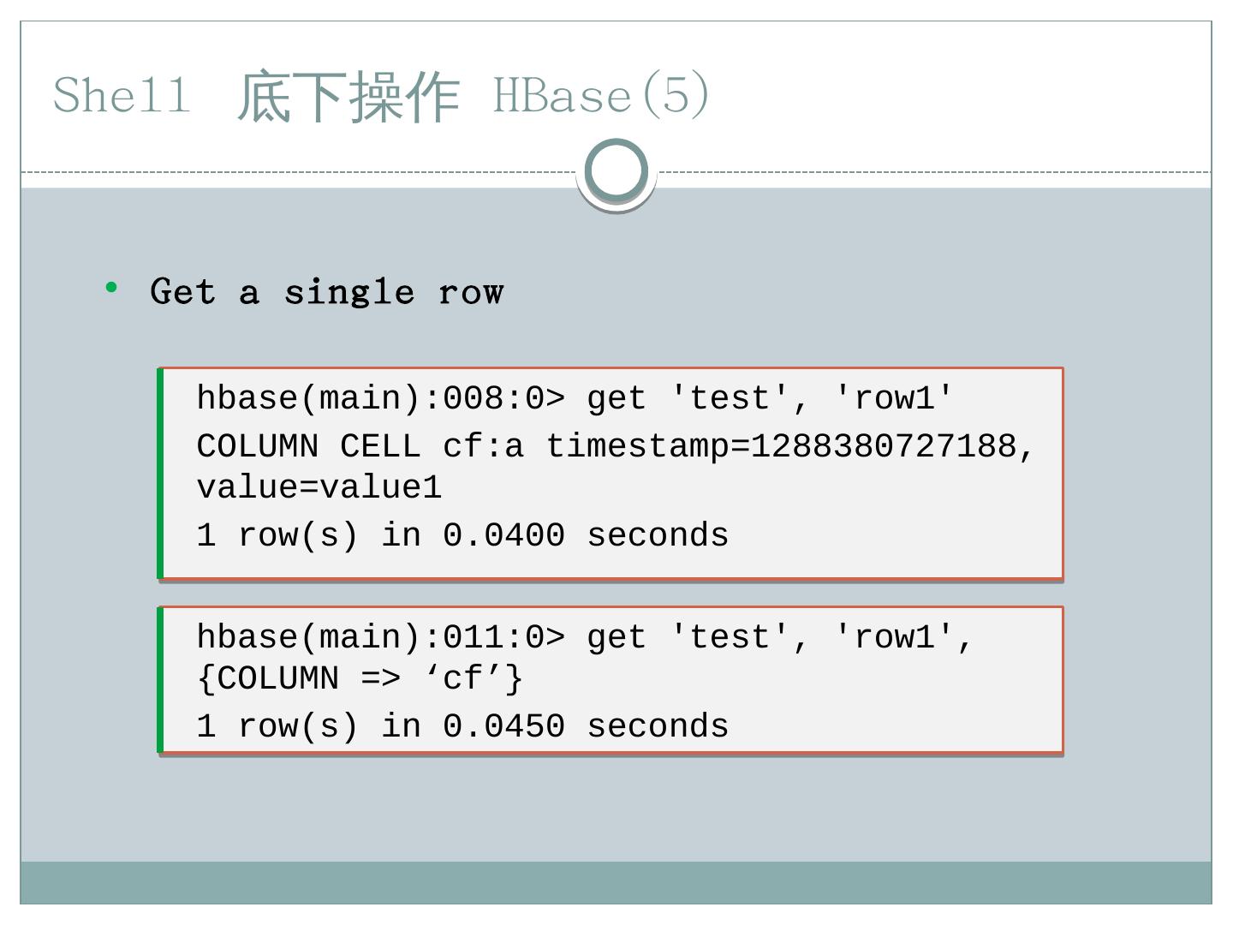Viewport: 1233px width, 925px height.
Task: Click the circle ornament on the title divider
Action: click(616, 171)
